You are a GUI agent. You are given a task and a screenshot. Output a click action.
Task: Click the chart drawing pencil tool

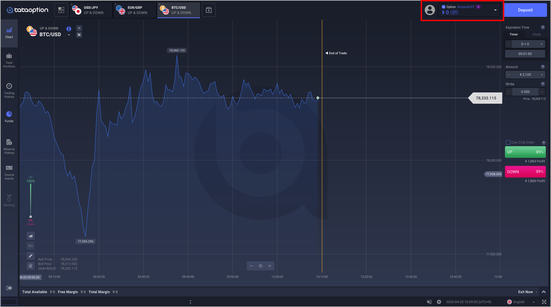pyautogui.click(x=31, y=256)
